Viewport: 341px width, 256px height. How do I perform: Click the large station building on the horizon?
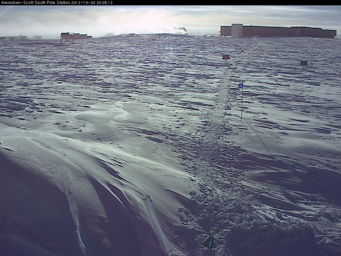pyautogui.click(x=283, y=32)
